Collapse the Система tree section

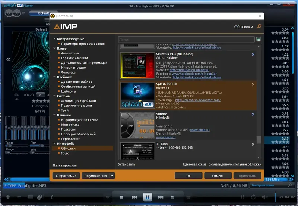tap(54, 96)
